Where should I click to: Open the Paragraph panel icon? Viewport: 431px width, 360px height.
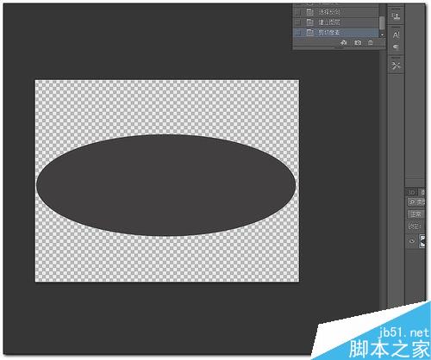pos(396,47)
